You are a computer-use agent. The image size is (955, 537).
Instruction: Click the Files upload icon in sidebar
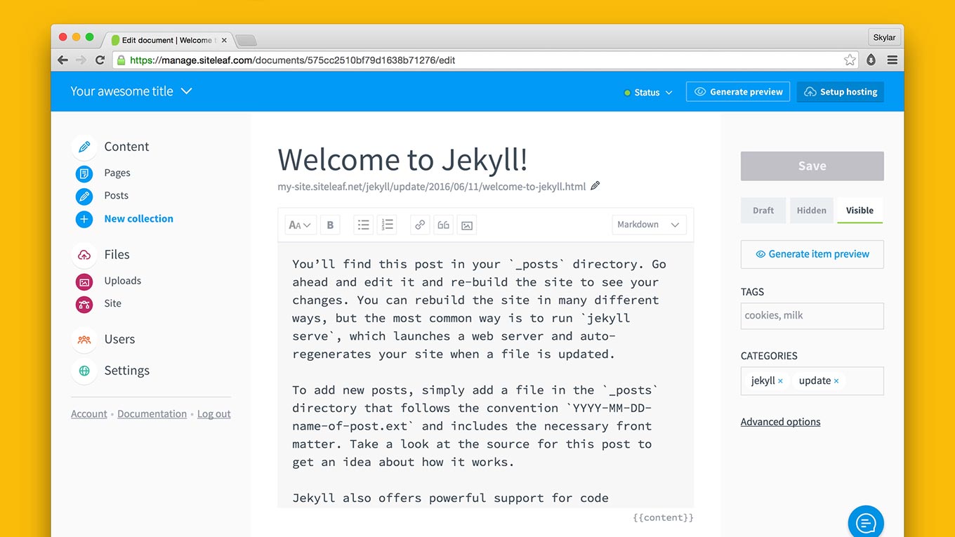[84, 255]
